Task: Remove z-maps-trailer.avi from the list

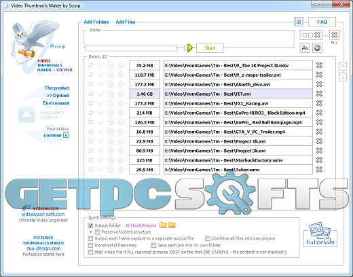Action: tap(319, 75)
